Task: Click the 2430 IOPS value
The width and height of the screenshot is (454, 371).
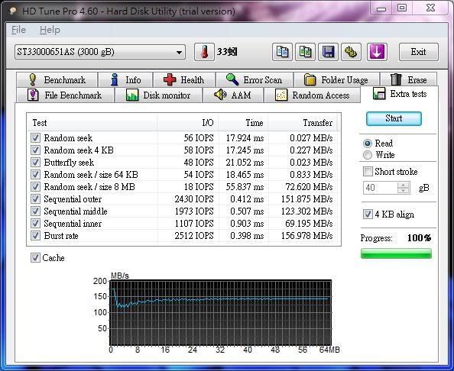Action: [194, 199]
